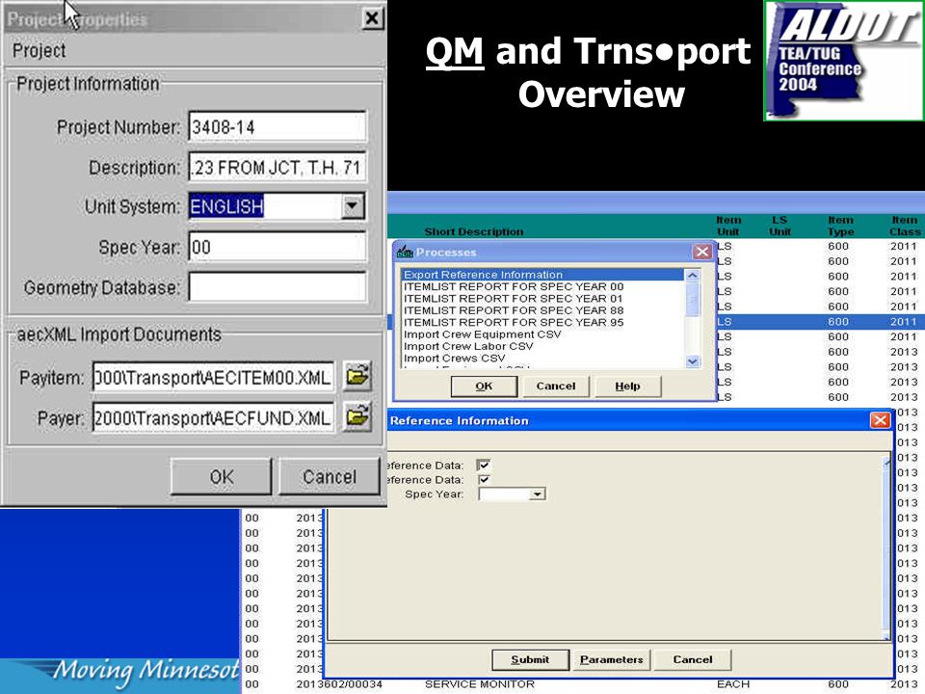
Task: Select ITEMLIST REPORT FOR SPEC YEAR 00
Action: (514, 286)
